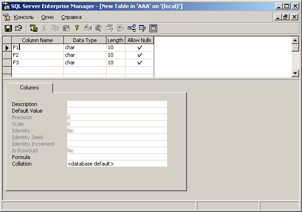The height and width of the screenshot is (212, 302).
Task: Open data type char cell for F1
Action: click(85, 48)
